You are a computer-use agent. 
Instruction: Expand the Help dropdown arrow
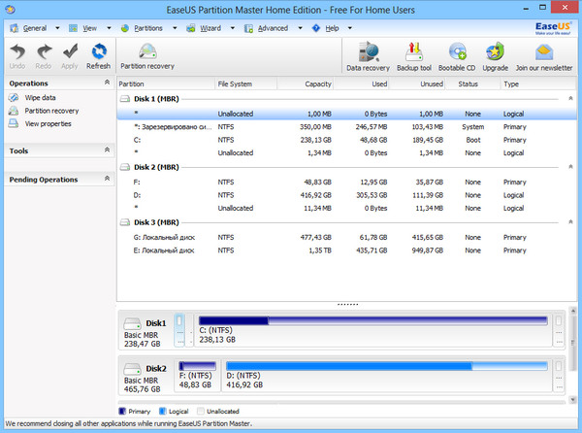pyautogui.click(x=349, y=28)
